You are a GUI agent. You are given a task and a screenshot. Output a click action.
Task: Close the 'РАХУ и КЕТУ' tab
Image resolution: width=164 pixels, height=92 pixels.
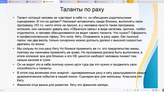[57, 2]
